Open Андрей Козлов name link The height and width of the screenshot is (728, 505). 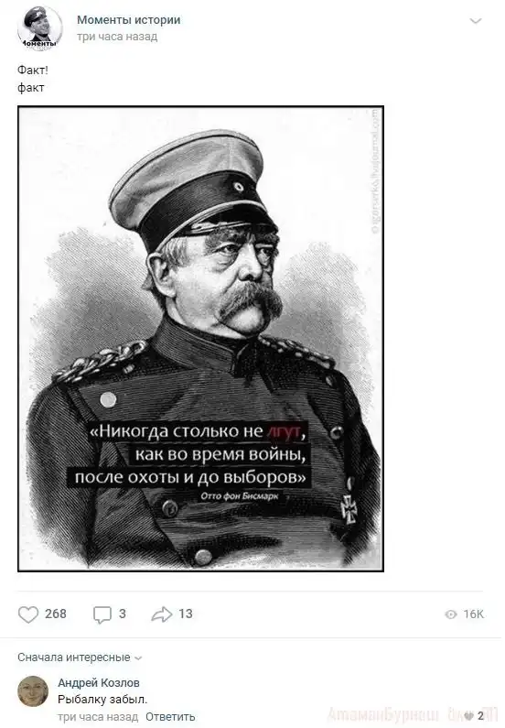click(99, 682)
